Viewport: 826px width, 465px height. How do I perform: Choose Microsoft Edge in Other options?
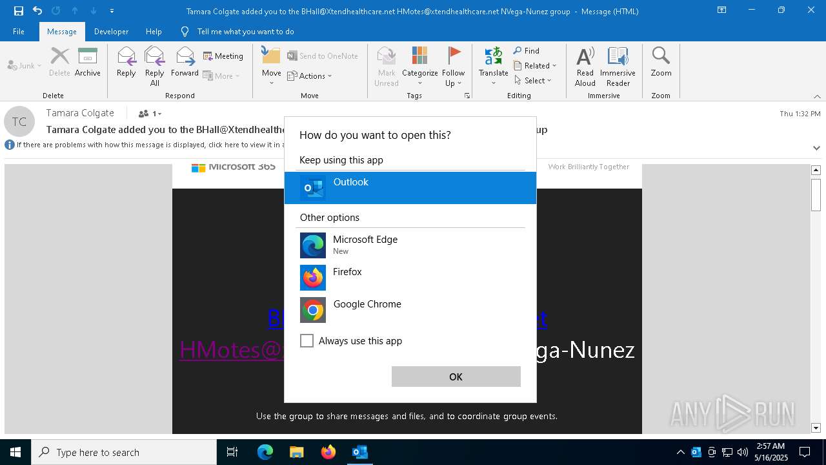click(410, 245)
